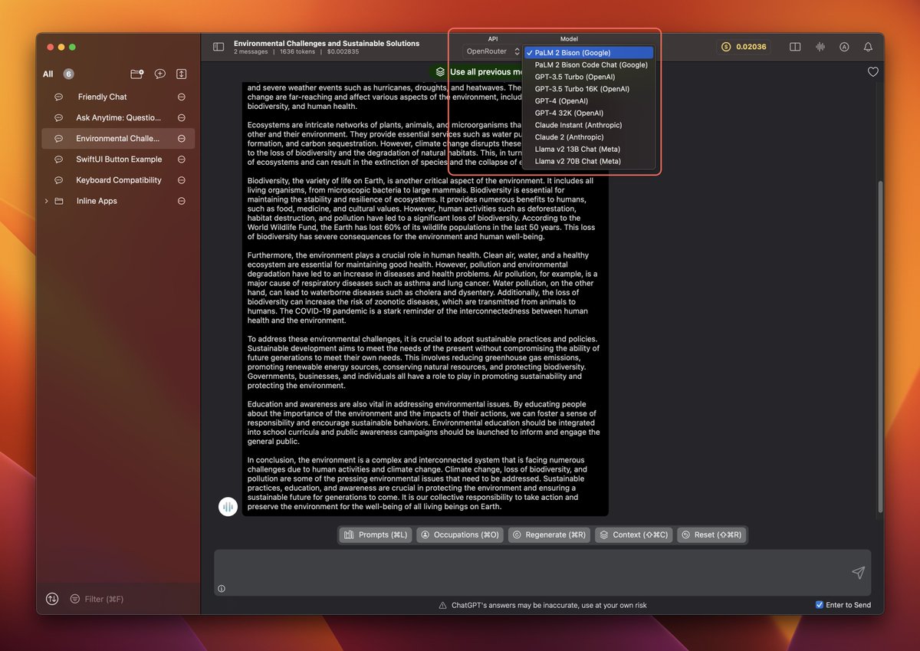Viewport: 920px width, 651px height.
Task: Open more options for Environmental Challenges chat
Action: pos(182,139)
